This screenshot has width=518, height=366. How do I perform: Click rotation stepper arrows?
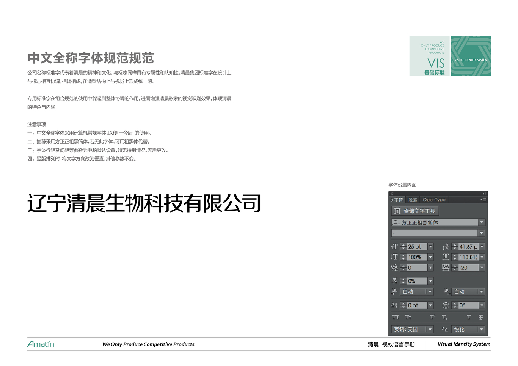click(455, 305)
